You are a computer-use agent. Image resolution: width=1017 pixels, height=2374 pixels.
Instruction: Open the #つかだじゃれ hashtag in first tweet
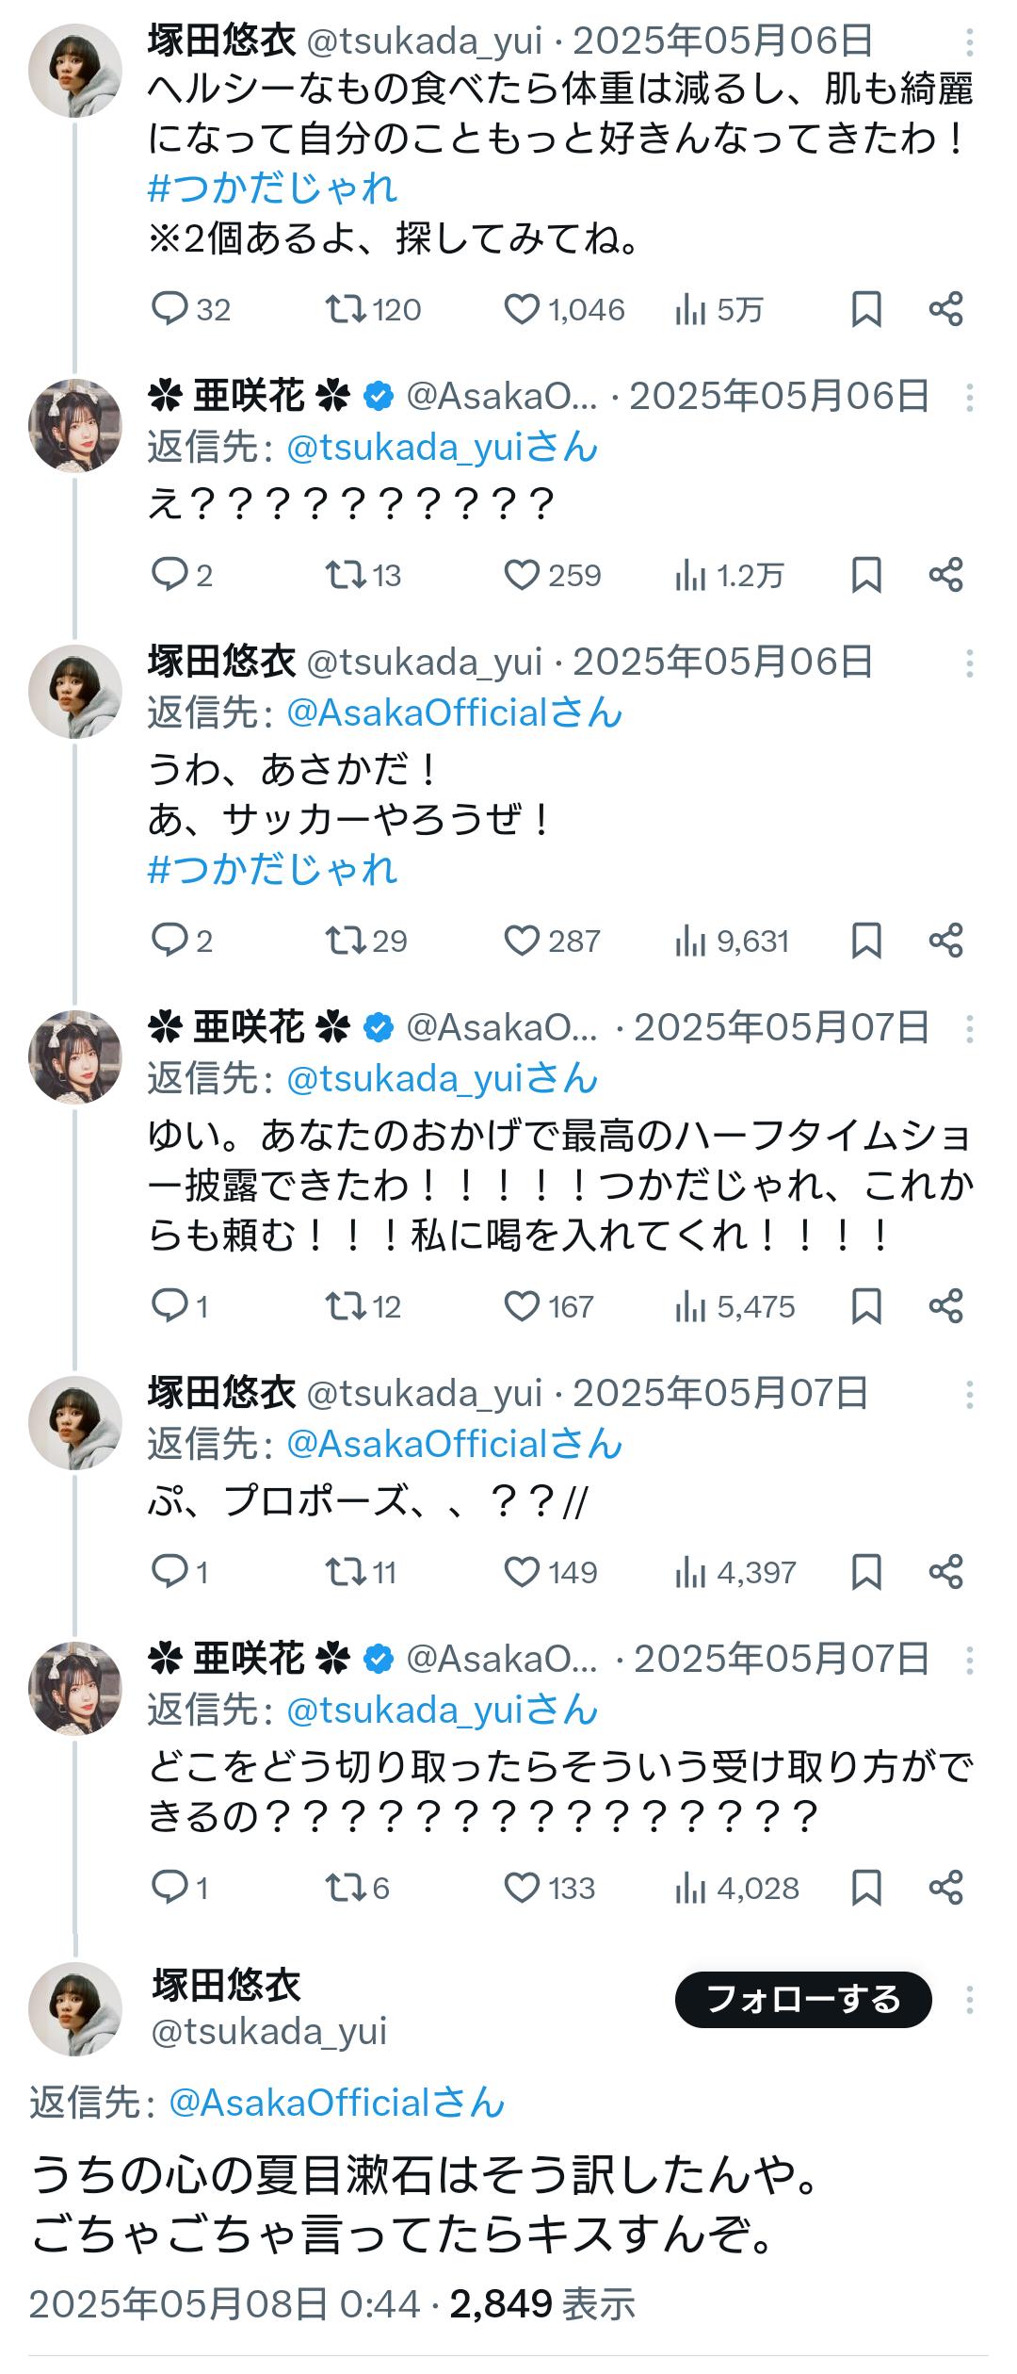(x=273, y=188)
